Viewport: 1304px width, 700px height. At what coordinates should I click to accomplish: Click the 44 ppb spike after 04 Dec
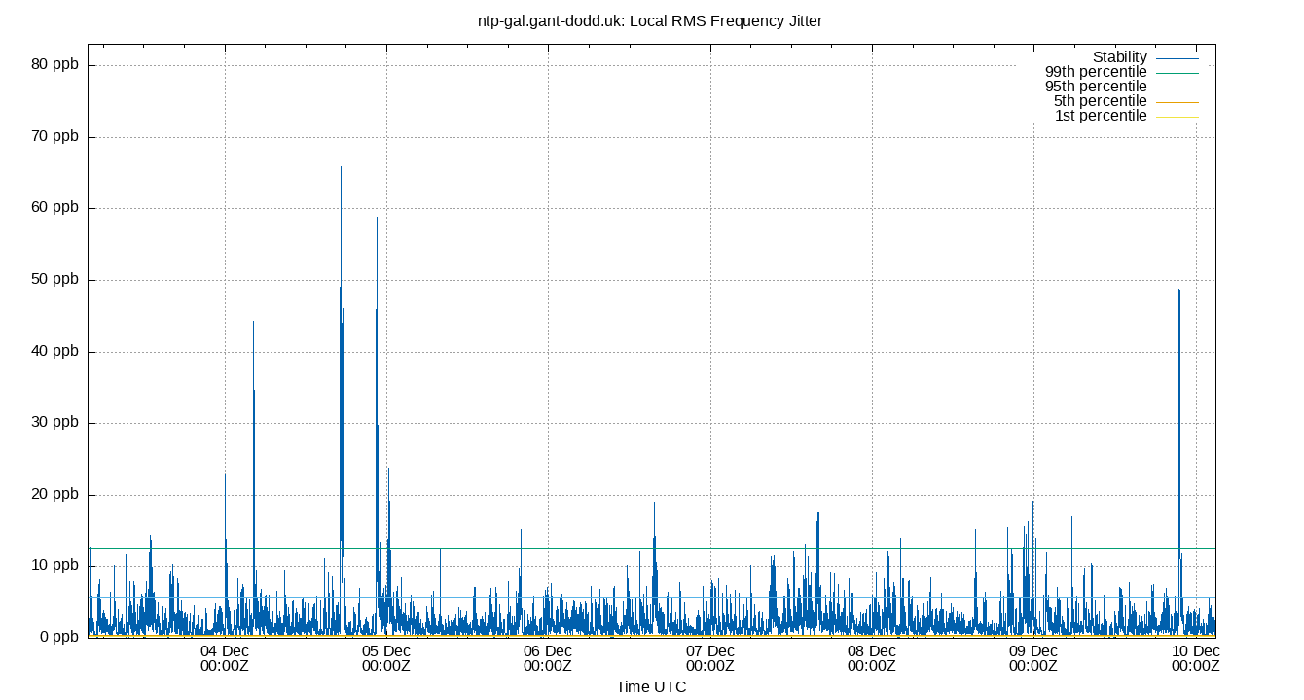click(x=254, y=326)
